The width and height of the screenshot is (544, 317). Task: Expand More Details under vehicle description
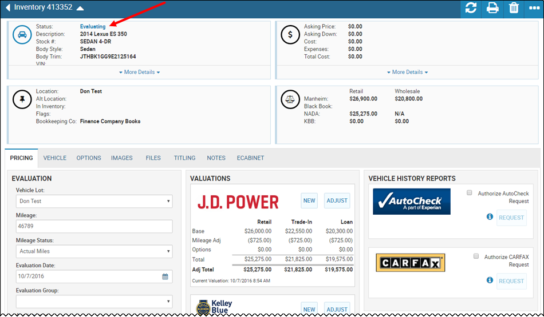[140, 72]
